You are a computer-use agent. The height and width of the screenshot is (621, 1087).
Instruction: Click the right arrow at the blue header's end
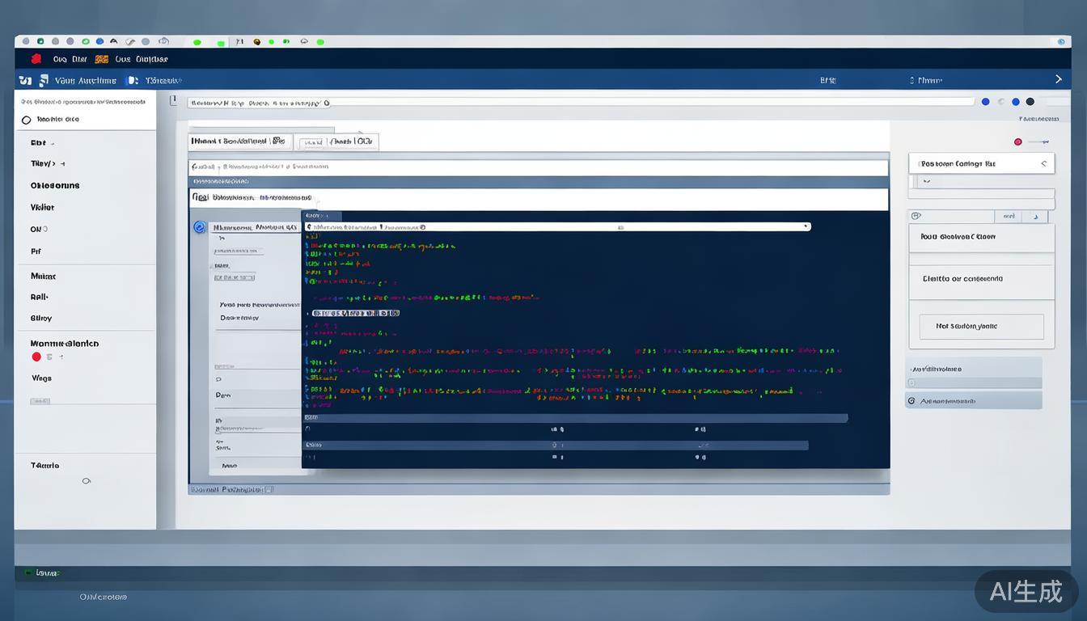(x=1058, y=79)
